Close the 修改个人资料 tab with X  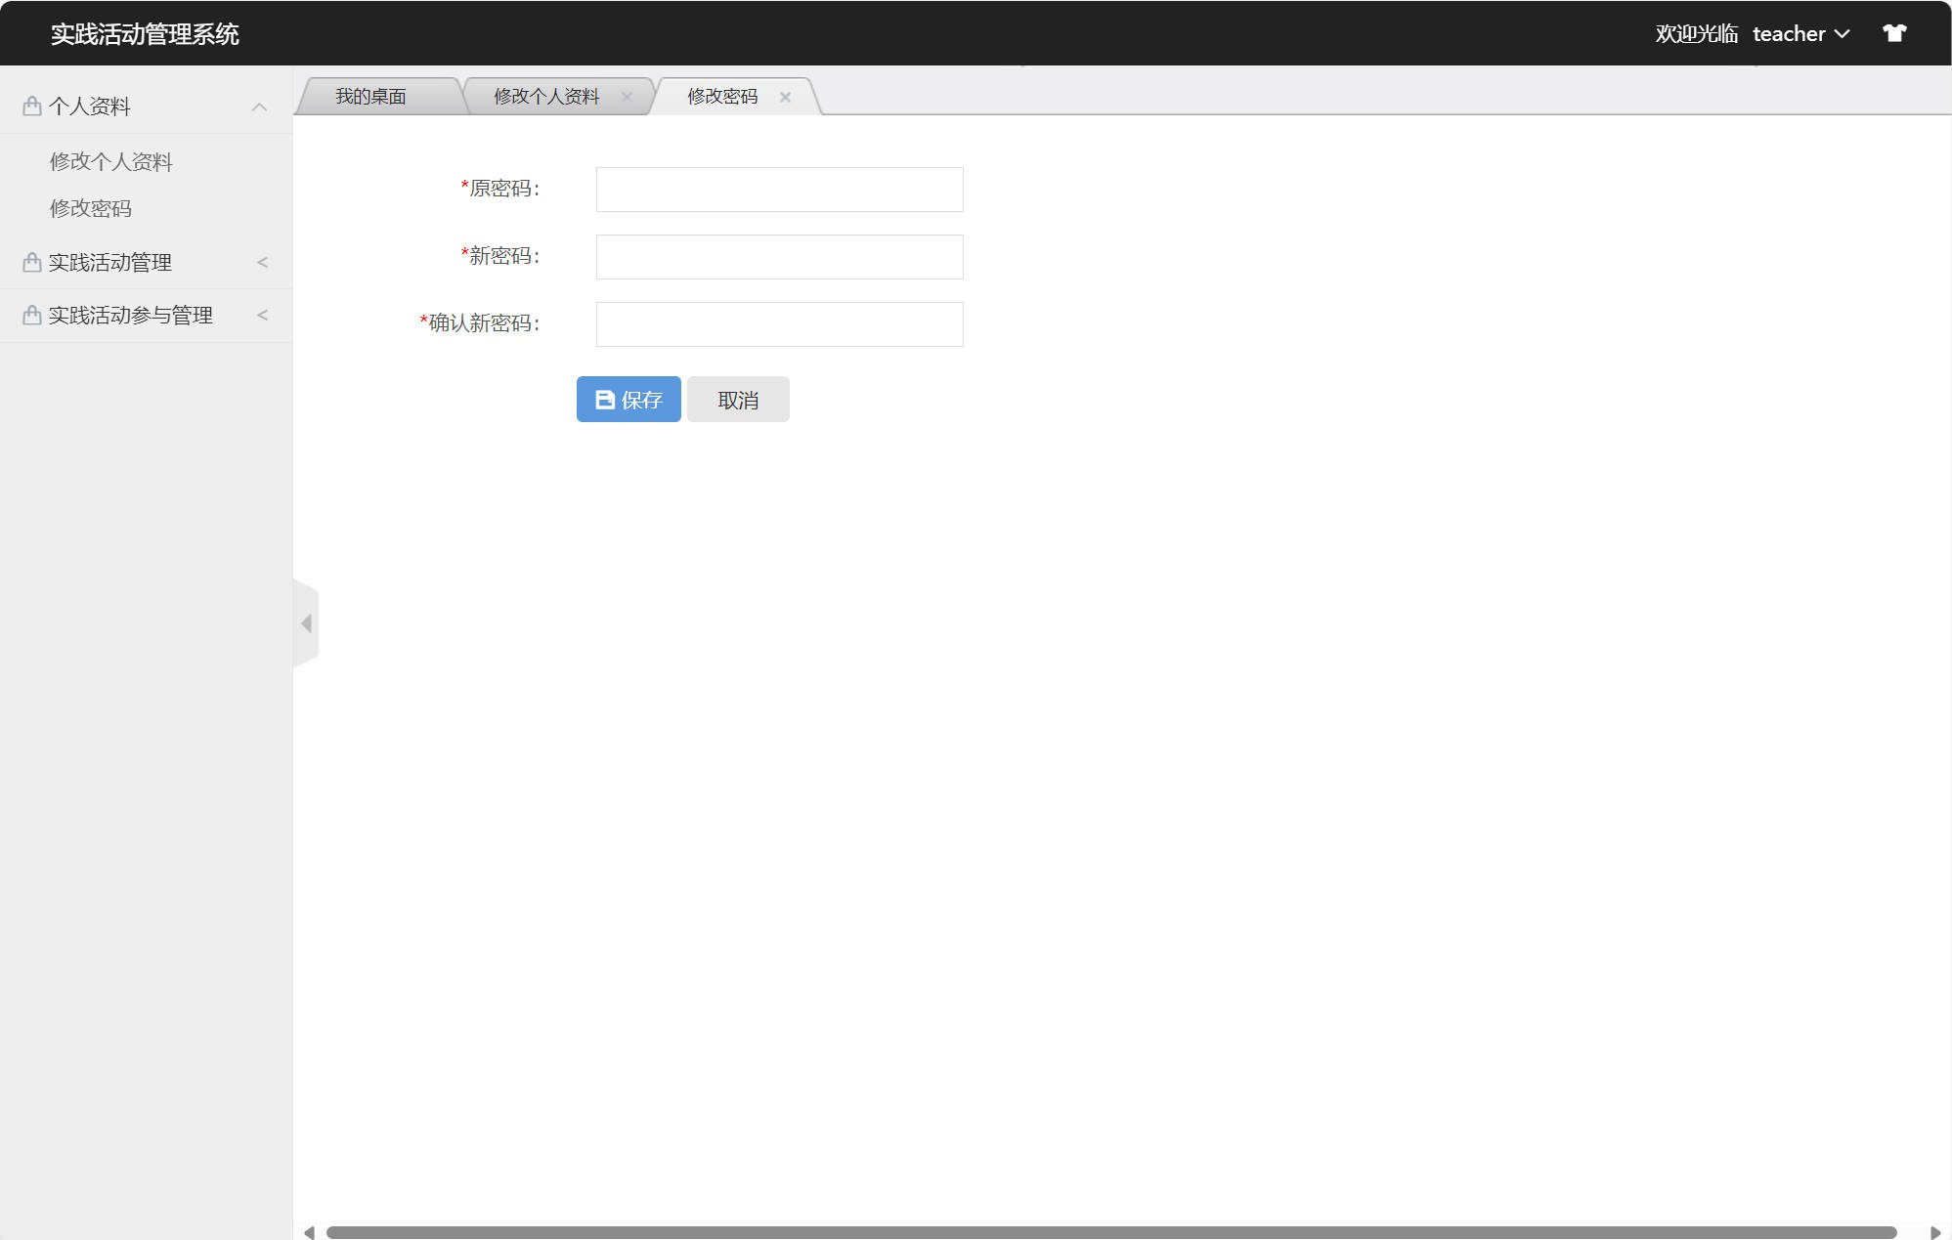click(x=627, y=97)
